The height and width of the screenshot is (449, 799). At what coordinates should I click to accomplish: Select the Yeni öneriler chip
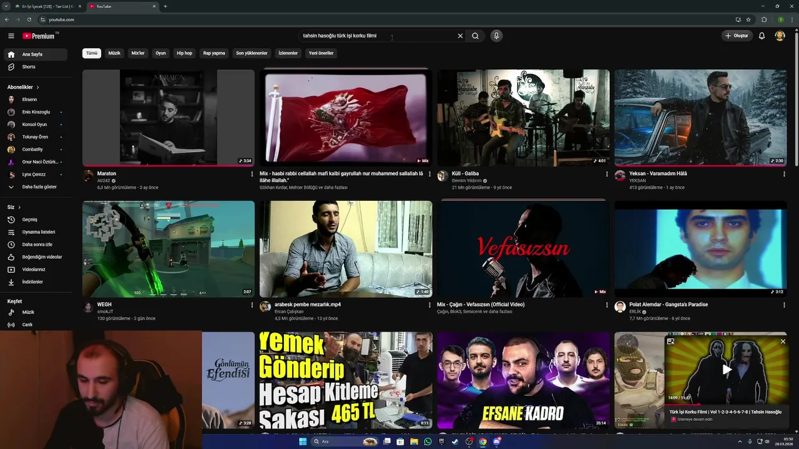(321, 53)
